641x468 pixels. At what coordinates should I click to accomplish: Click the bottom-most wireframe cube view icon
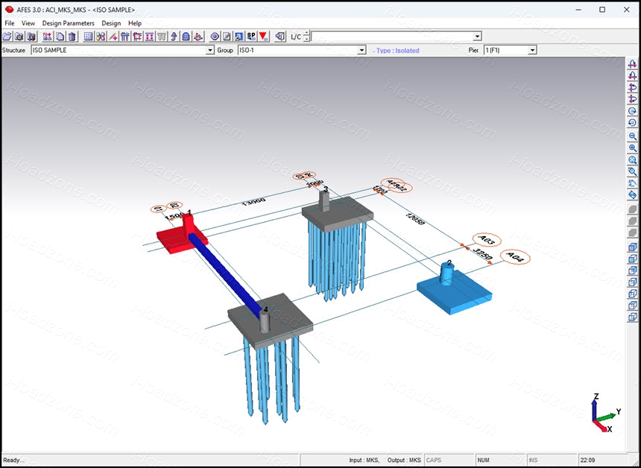pyautogui.click(x=632, y=317)
